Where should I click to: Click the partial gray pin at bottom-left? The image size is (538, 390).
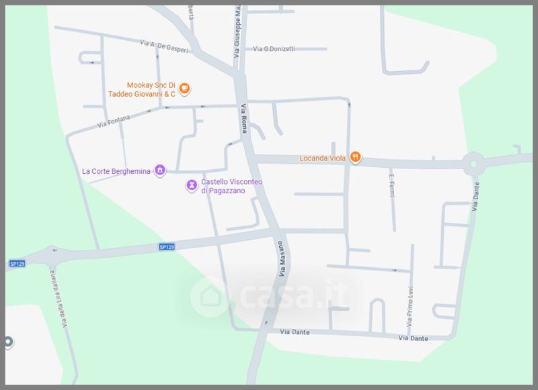coord(9,342)
